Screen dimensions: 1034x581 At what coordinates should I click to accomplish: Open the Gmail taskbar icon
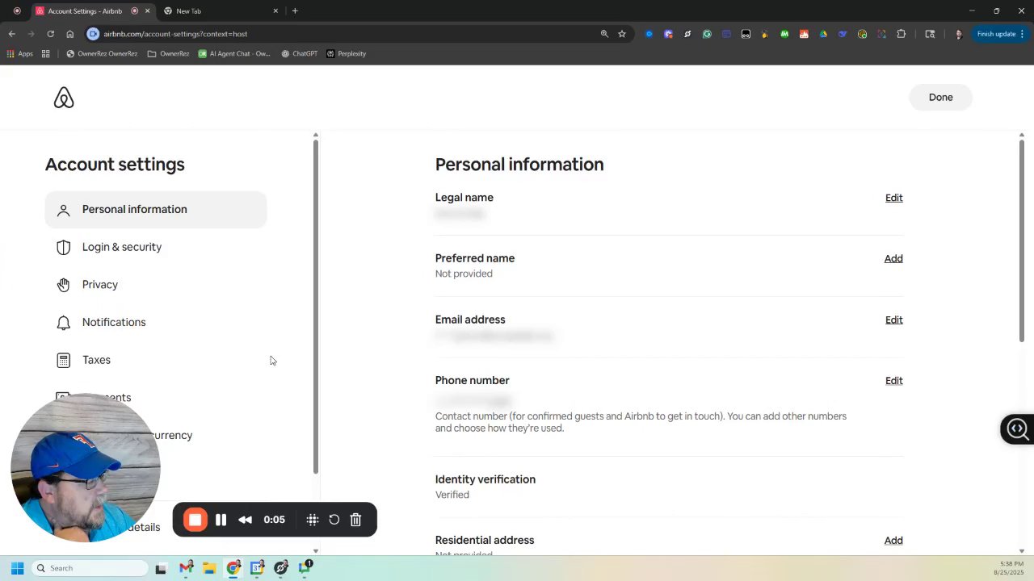(186, 568)
